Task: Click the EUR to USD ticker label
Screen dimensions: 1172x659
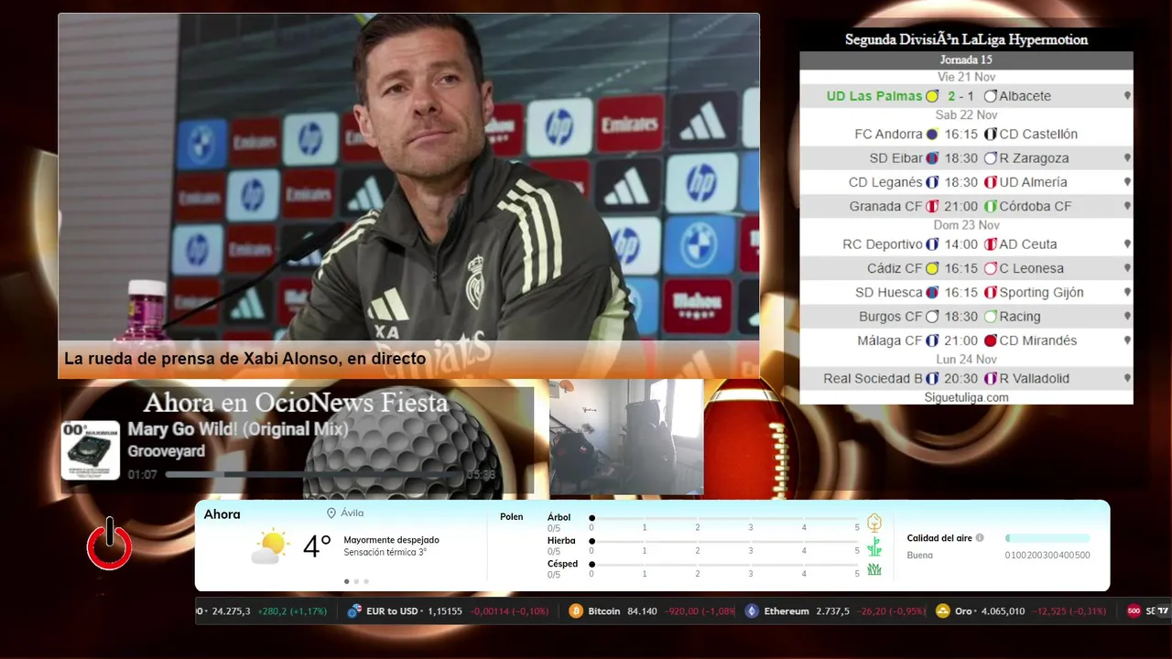Action: pyautogui.click(x=392, y=610)
